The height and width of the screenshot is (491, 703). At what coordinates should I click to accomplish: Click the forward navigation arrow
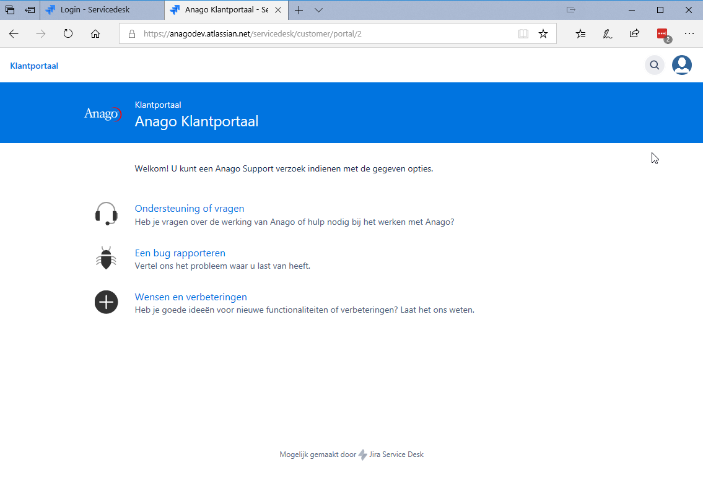(41, 33)
